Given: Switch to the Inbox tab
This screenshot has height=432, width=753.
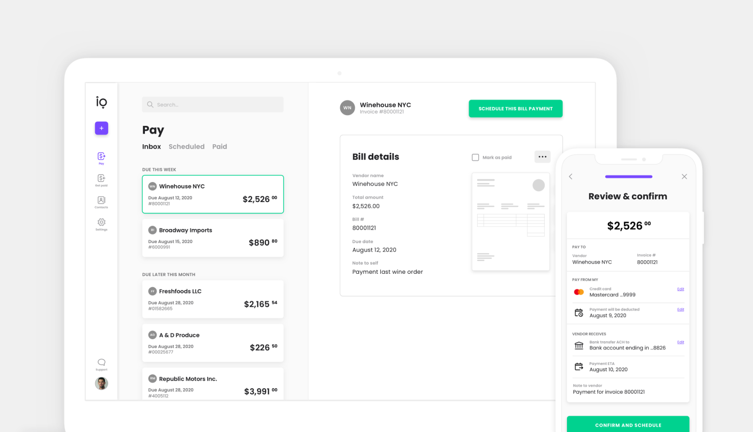Looking at the screenshot, I should tap(151, 146).
